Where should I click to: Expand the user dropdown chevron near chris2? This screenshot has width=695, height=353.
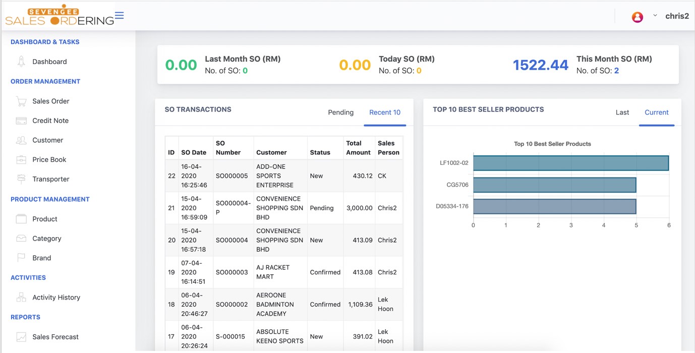655,16
